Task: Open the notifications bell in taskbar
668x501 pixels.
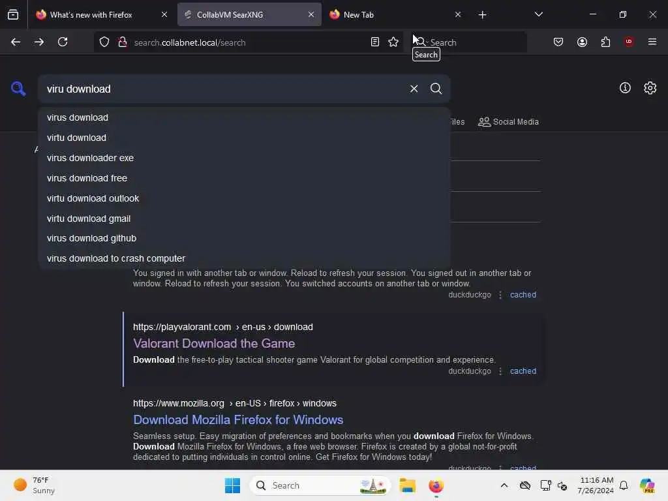Action: (x=624, y=485)
